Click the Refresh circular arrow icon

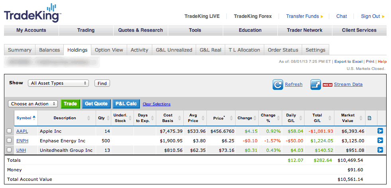click(277, 85)
